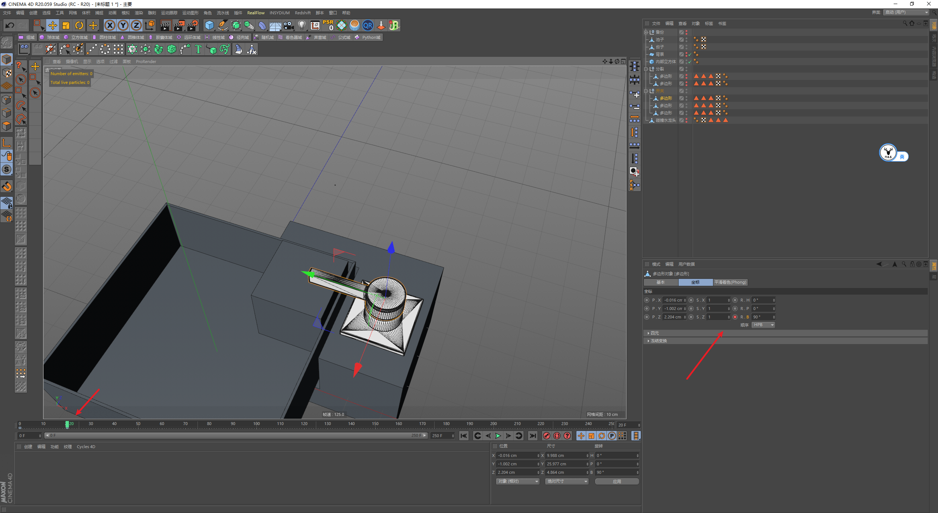The height and width of the screenshot is (513, 938).
Task: Select the Scale tool icon
Action: pyautogui.click(x=66, y=25)
